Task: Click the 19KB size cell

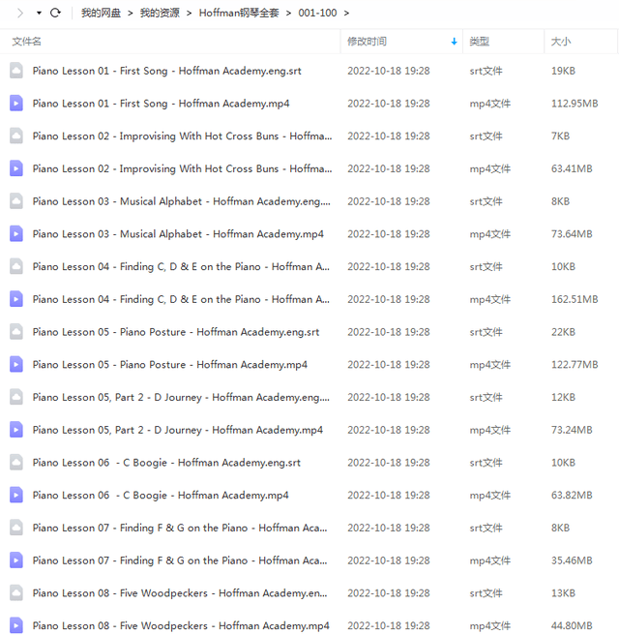Action: (563, 71)
